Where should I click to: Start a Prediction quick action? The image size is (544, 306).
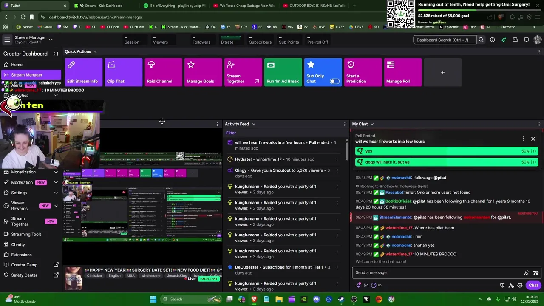click(x=363, y=72)
